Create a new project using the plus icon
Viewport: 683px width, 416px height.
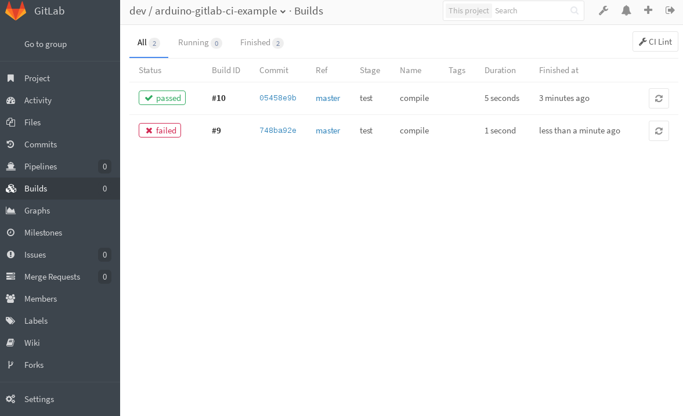click(x=648, y=10)
